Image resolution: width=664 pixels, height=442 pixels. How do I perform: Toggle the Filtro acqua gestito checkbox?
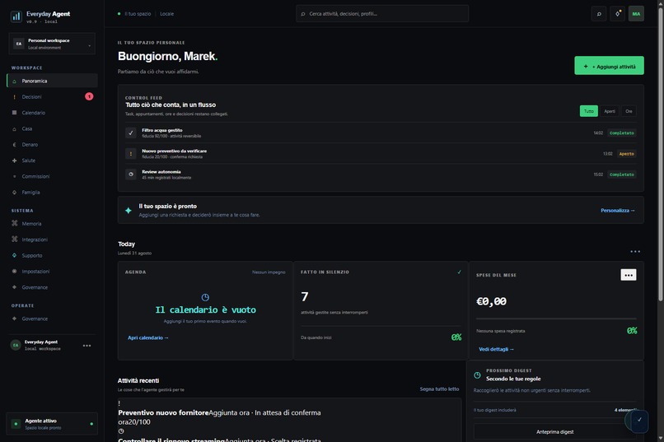[x=131, y=133]
